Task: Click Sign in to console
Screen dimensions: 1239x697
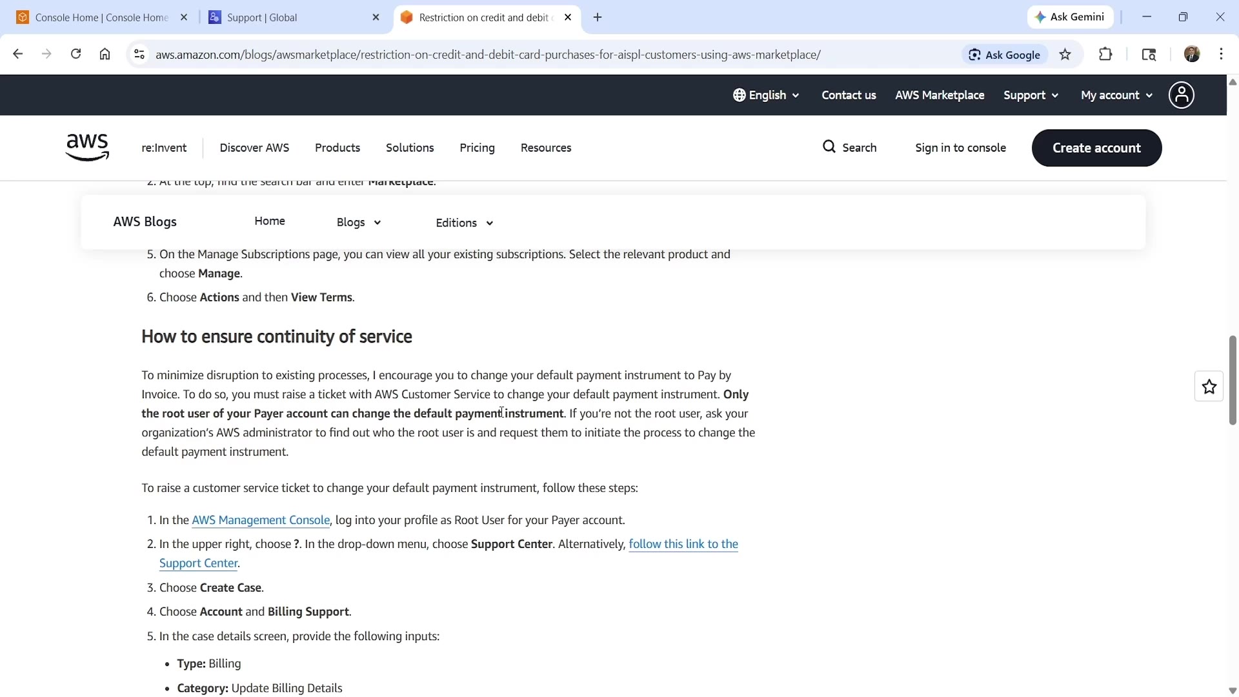Action: pos(960,148)
